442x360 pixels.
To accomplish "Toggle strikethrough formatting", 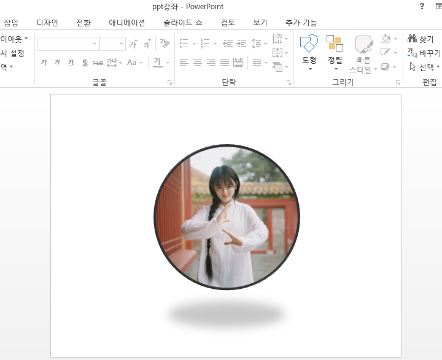I will 98,63.
